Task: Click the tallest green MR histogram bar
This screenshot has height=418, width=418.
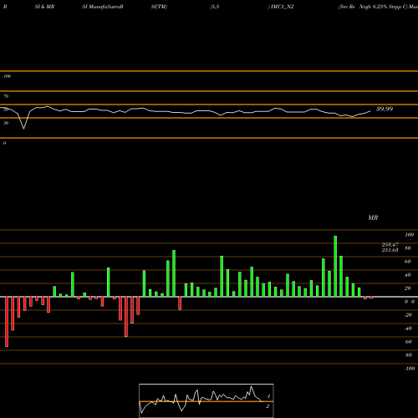Action: coord(335,266)
